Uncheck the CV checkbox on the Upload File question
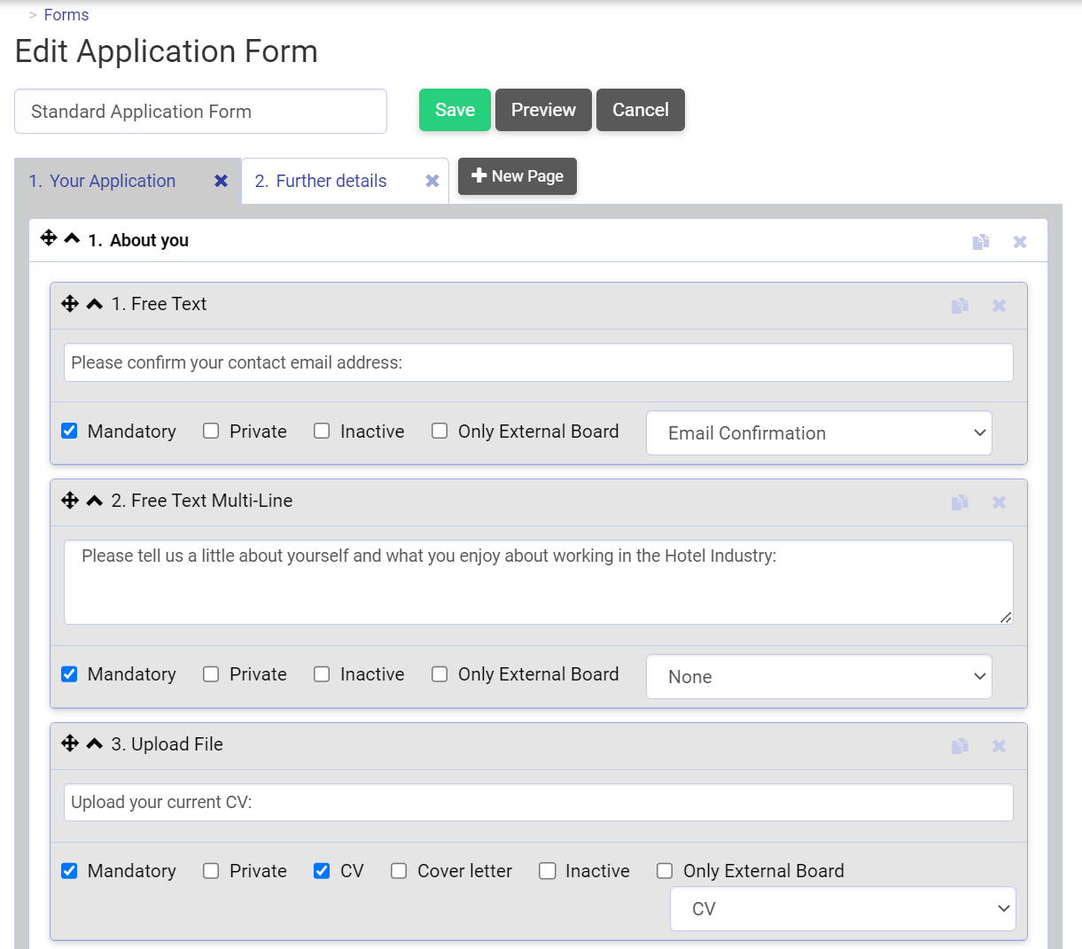The height and width of the screenshot is (949, 1082). pos(321,871)
